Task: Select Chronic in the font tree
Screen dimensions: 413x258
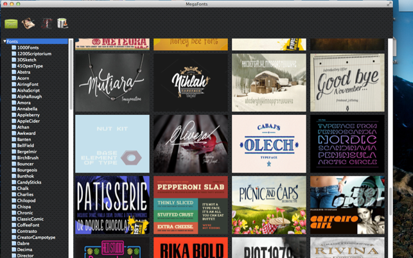Action: point(25,212)
